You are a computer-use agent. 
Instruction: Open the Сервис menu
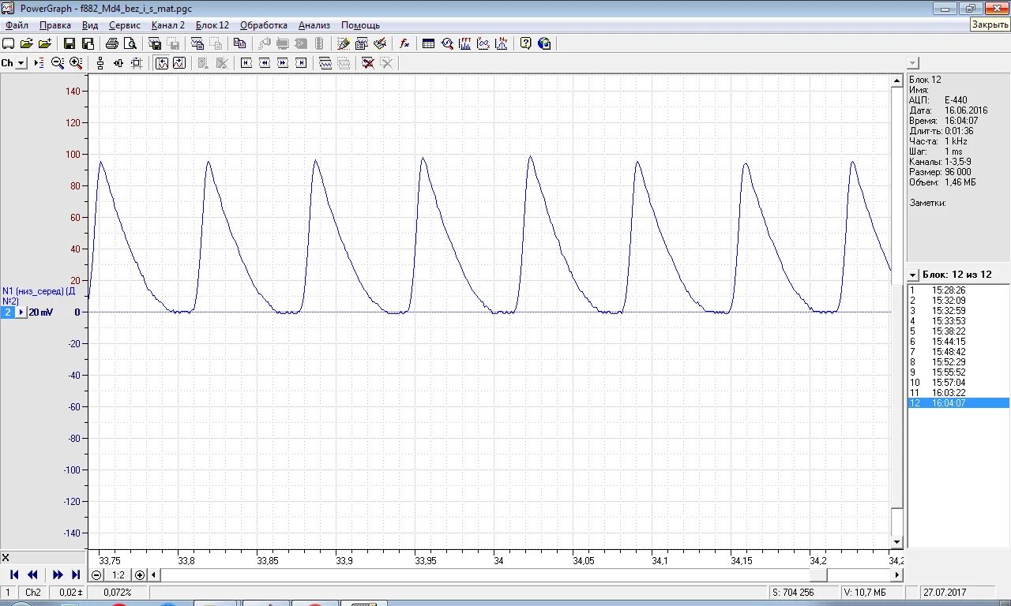125,25
